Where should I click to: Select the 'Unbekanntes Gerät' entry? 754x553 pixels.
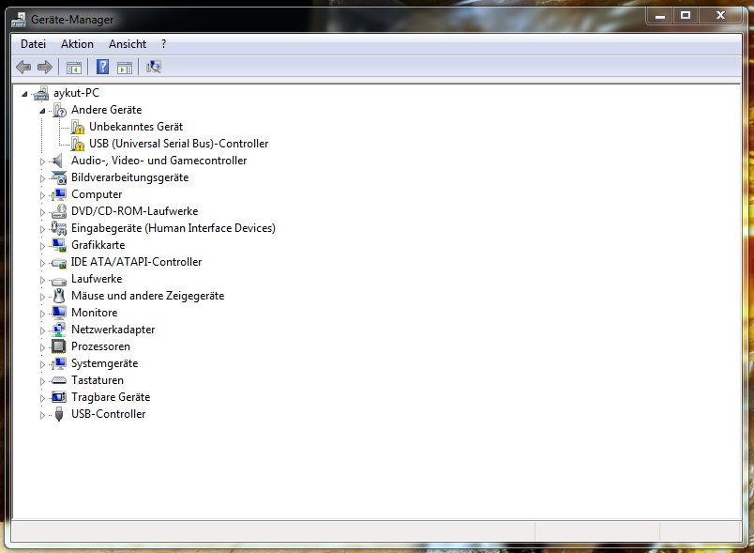click(136, 127)
